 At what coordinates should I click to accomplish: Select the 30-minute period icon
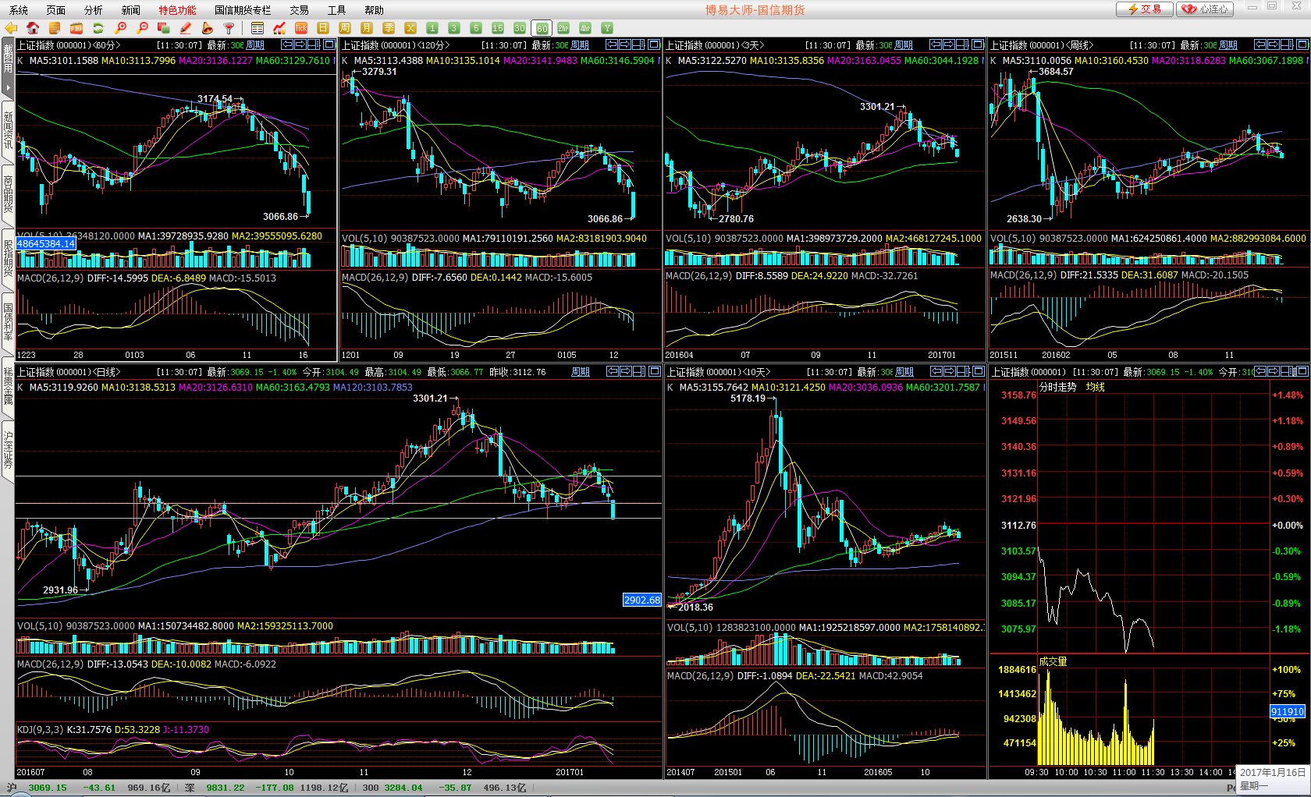coord(520,28)
